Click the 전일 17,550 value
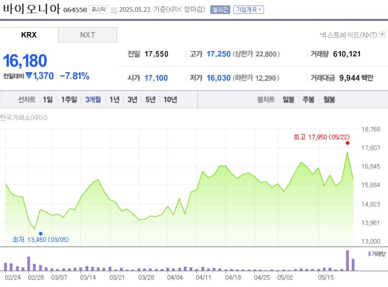388x287 pixels. [x=156, y=54]
